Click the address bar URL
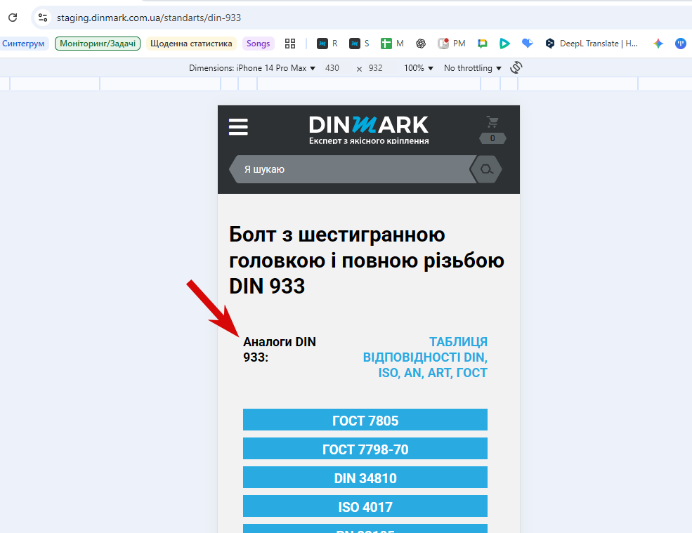 point(149,18)
